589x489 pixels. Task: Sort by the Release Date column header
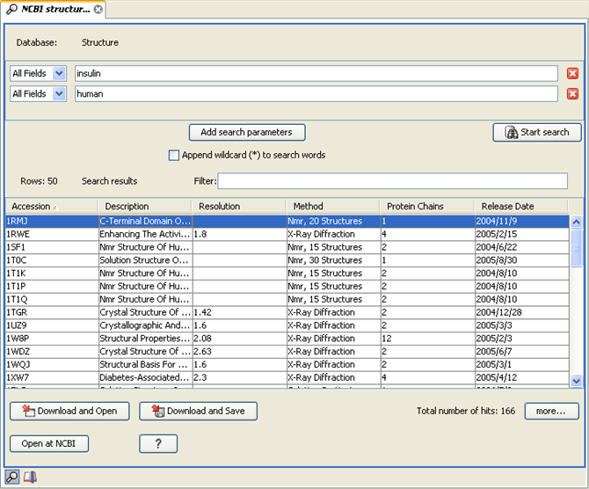pos(521,207)
